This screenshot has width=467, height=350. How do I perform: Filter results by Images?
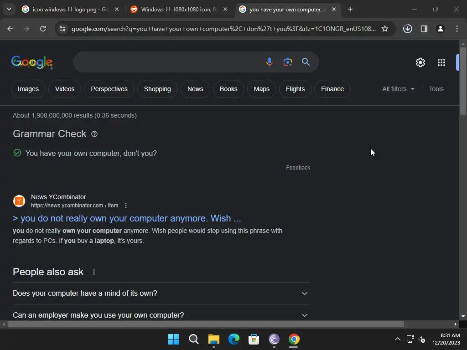[28, 89]
